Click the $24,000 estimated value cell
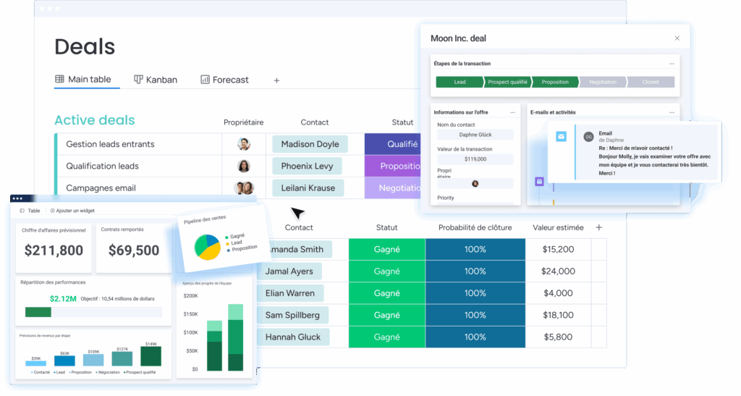The image size is (741, 396). pos(558,271)
